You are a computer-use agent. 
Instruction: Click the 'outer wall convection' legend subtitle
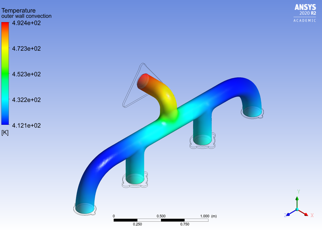tap(27, 16)
